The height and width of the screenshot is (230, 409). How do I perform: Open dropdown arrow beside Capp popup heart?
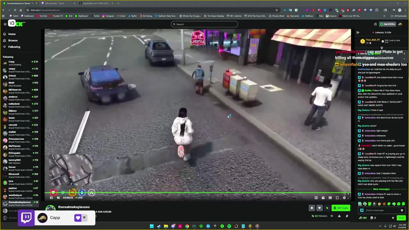coord(84,218)
